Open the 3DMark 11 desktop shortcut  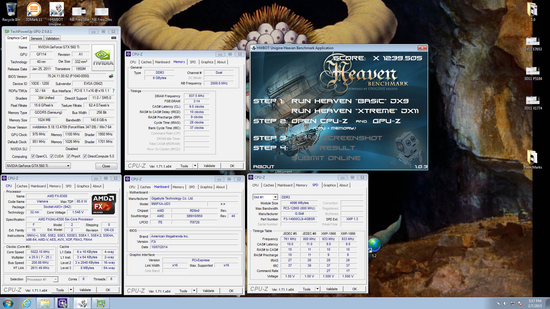click(x=34, y=12)
